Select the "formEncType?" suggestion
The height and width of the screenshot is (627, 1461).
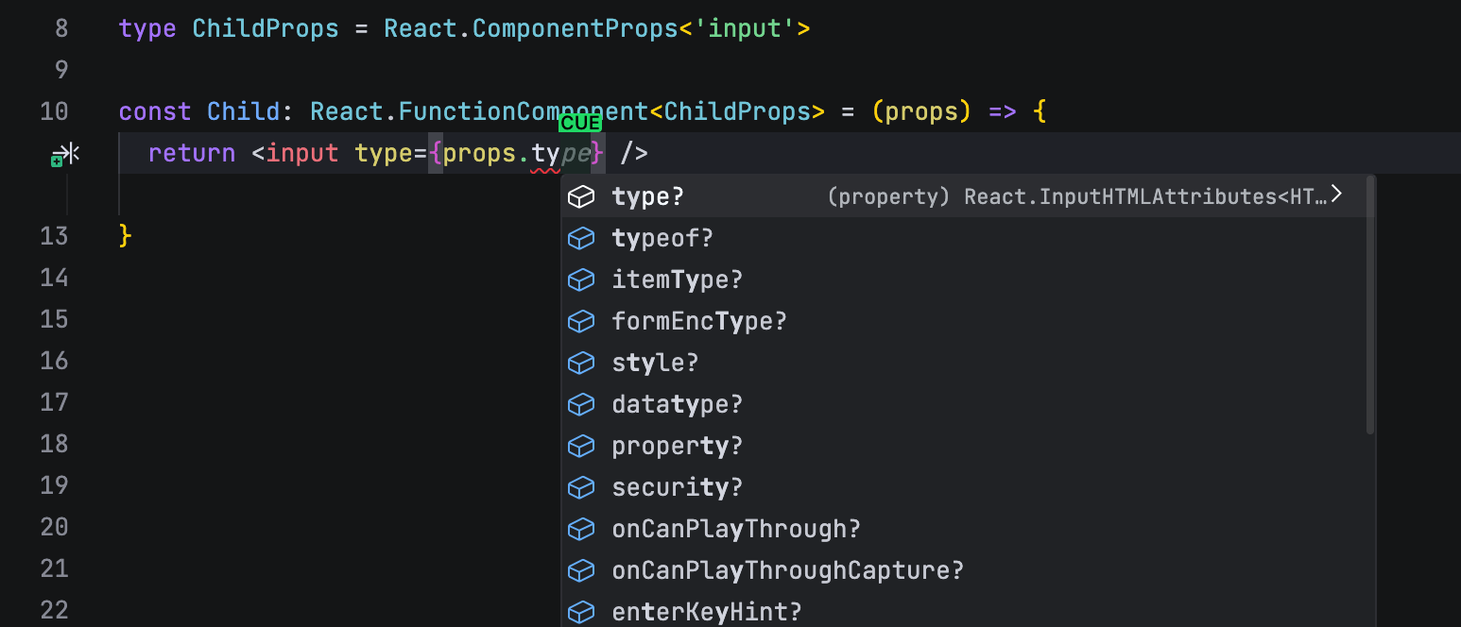coord(699,321)
